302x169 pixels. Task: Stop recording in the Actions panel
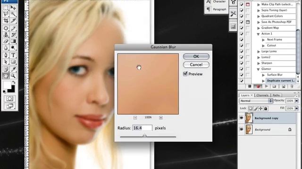click(x=250, y=86)
